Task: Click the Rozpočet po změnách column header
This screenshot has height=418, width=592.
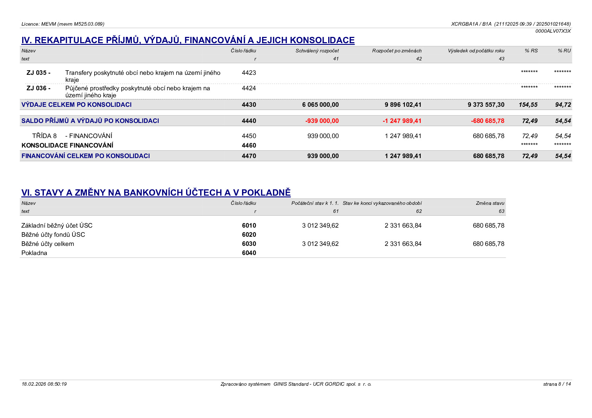Action: (x=397, y=51)
